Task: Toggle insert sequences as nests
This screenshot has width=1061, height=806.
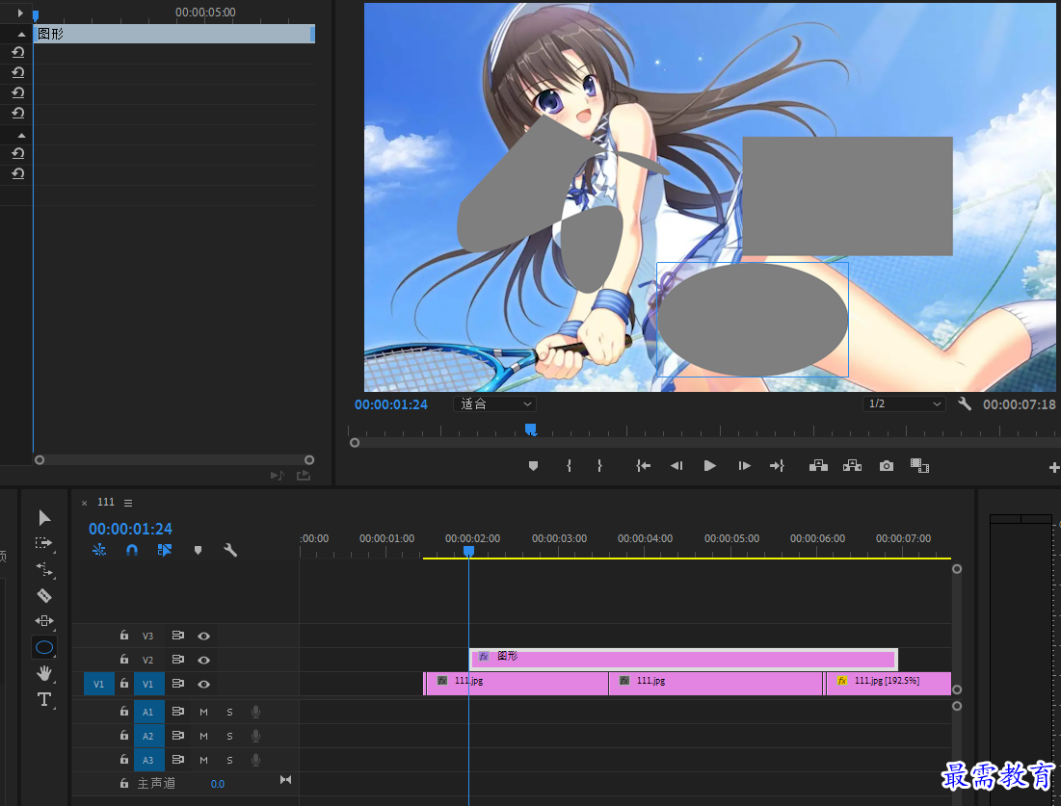Action: pos(99,550)
